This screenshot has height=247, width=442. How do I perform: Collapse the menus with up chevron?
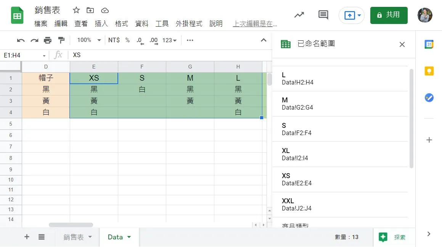coord(264,40)
